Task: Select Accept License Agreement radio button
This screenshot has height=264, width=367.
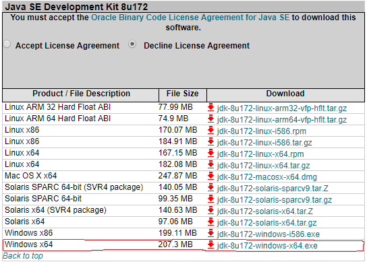Action: [7, 44]
